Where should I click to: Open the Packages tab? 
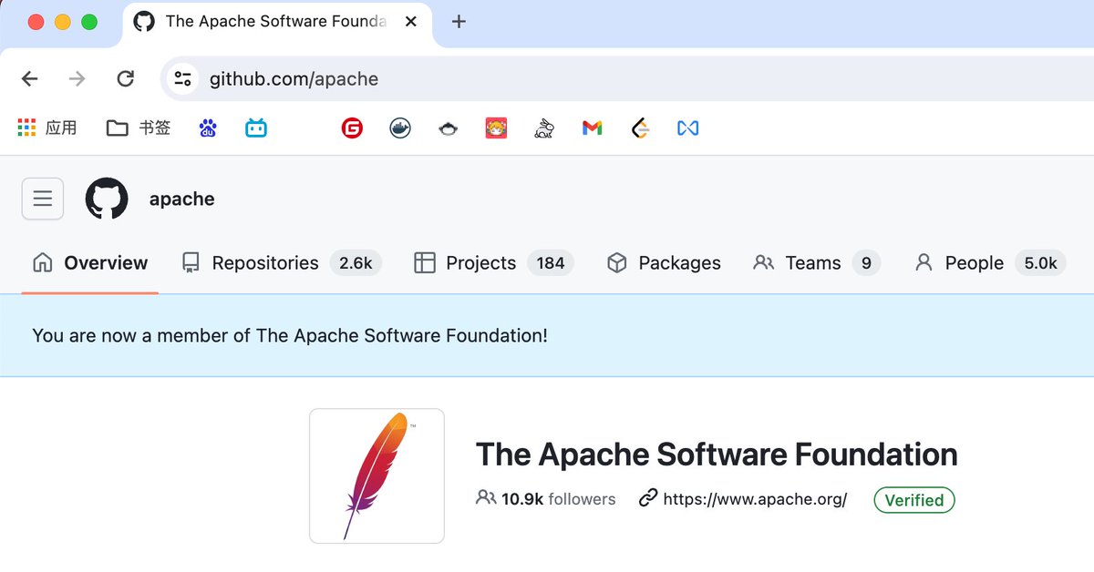coord(664,263)
